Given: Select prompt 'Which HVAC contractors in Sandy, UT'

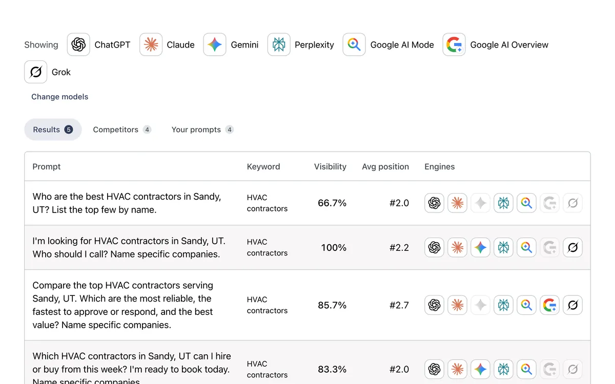Looking at the screenshot, I should pyautogui.click(x=132, y=369).
